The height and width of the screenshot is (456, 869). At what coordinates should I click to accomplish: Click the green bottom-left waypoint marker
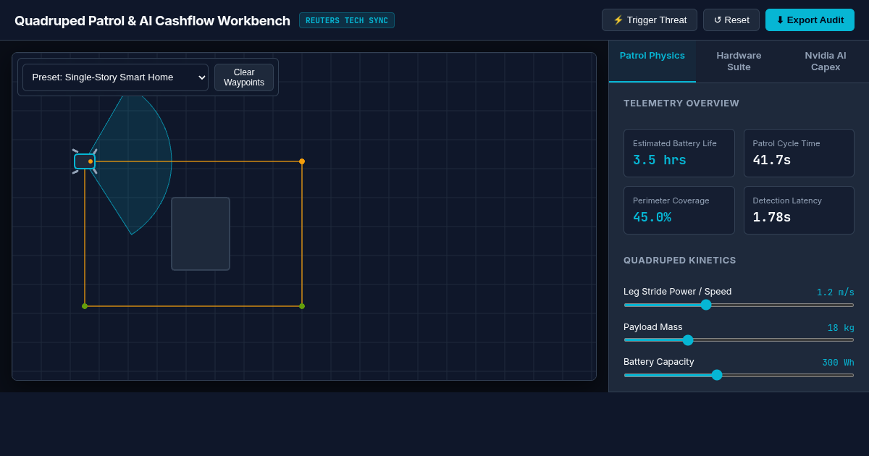85,306
